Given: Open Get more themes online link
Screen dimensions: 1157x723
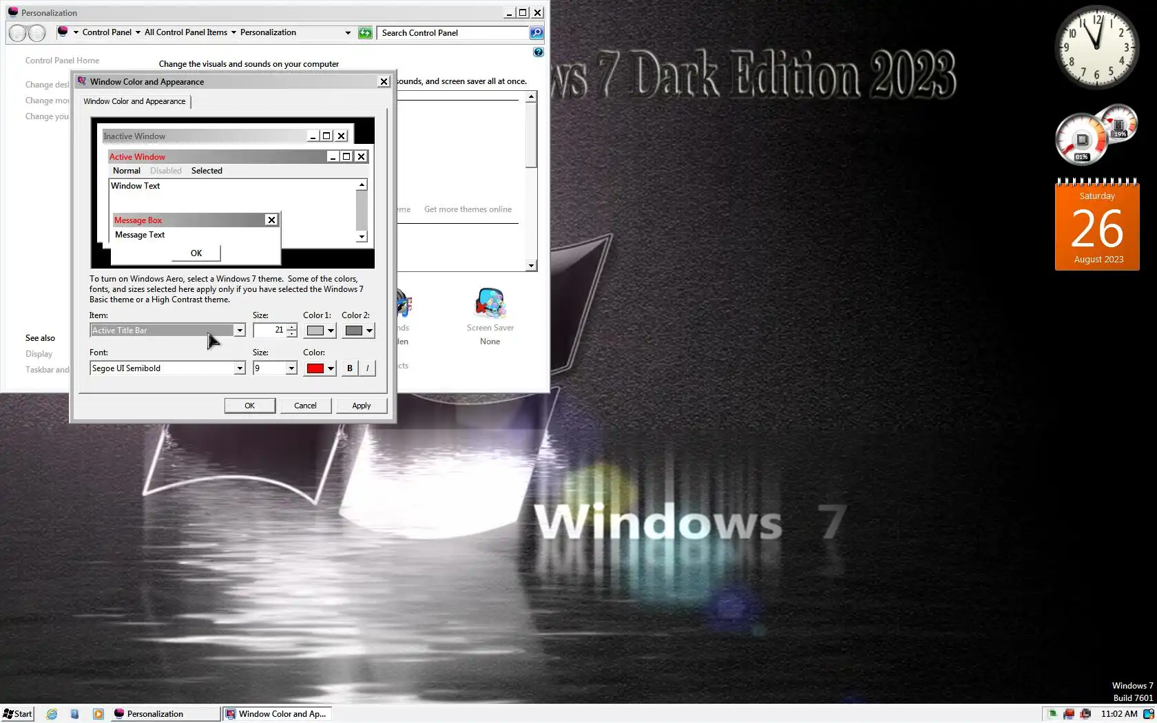Looking at the screenshot, I should [x=468, y=209].
